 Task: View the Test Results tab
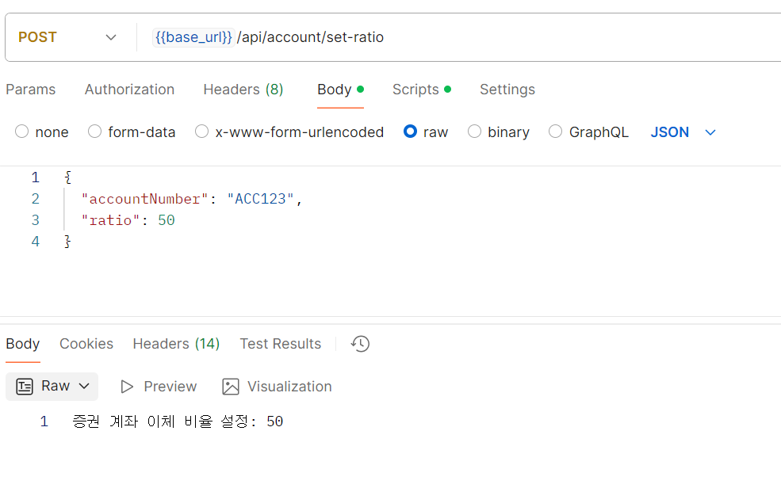coord(281,344)
